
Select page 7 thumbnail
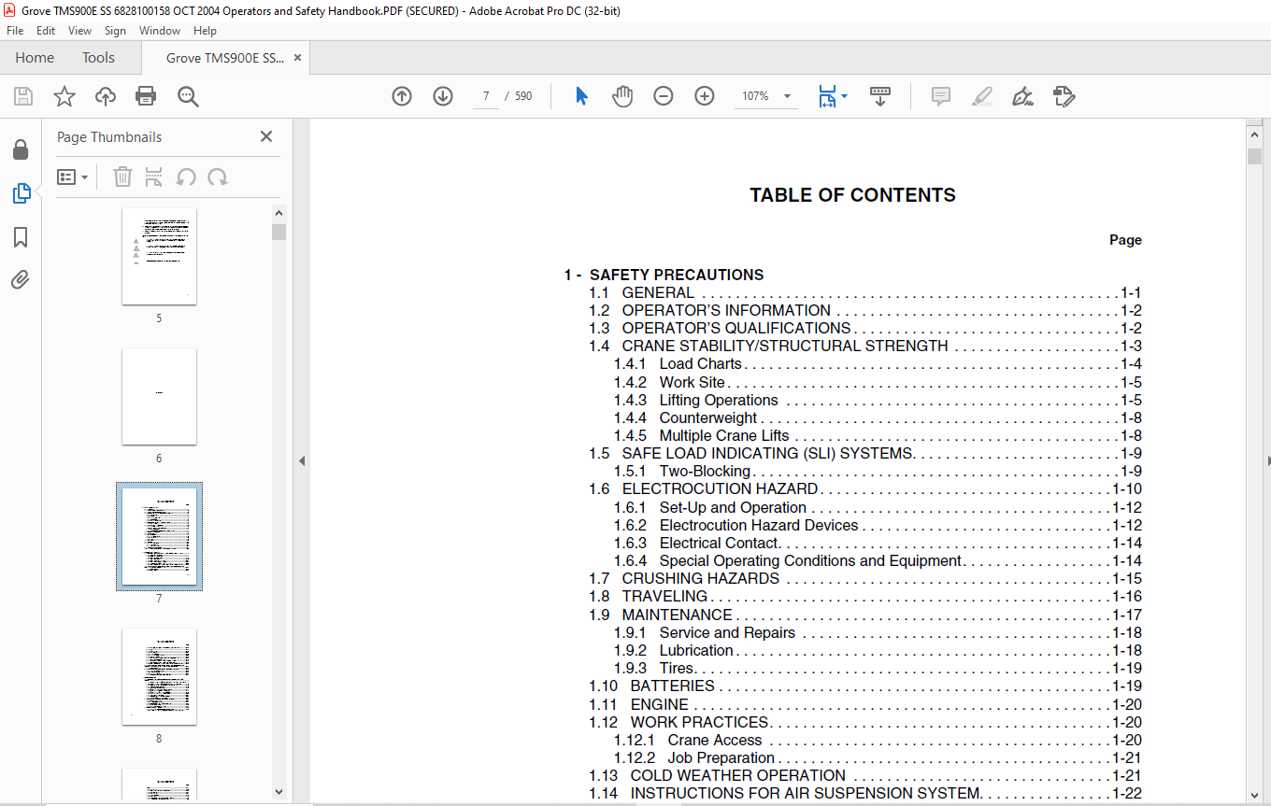click(x=159, y=536)
